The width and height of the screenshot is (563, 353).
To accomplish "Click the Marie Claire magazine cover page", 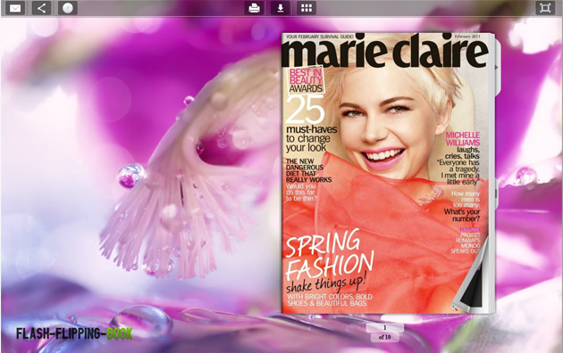I will tap(386, 173).
